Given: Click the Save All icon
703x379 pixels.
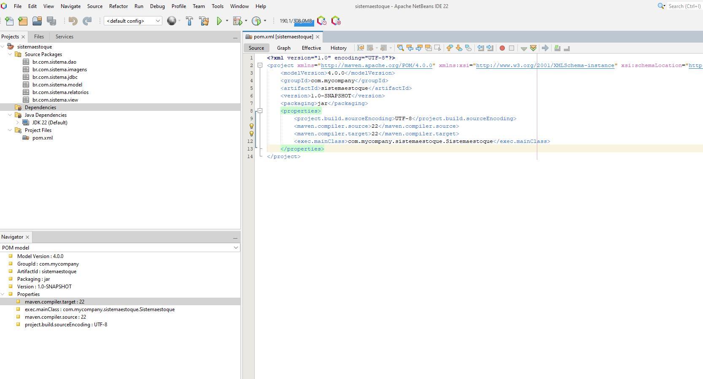Looking at the screenshot, I should click(x=51, y=21).
